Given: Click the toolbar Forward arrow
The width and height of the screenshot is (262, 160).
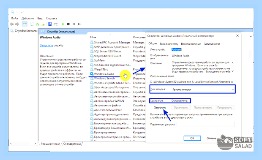Looking at the screenshot, I should (17, 24).
